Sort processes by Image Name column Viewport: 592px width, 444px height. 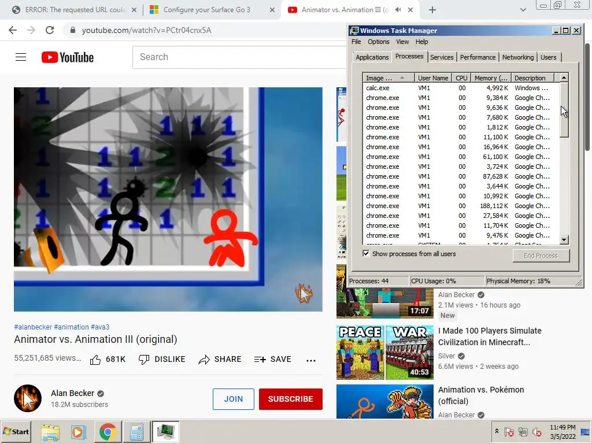click(388, 78)
